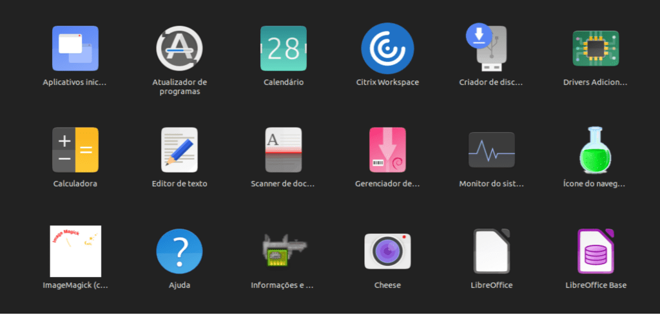Click the "Informações e …" label
Image resolution: width=660 pixels, height=315 pixels.
pyautogui.click(x=282, y=285)
